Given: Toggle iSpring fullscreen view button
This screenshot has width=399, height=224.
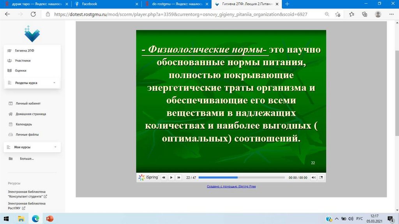Looking at the screenshot, I should click(x=321, y=177).
